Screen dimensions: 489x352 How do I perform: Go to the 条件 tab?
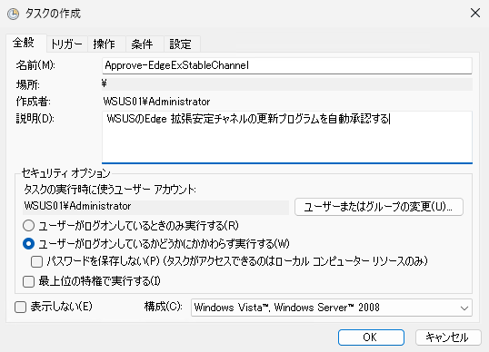[142, 44]
